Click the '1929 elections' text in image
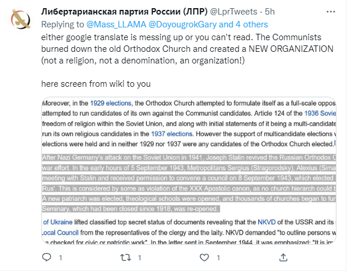 click(111, 103)
